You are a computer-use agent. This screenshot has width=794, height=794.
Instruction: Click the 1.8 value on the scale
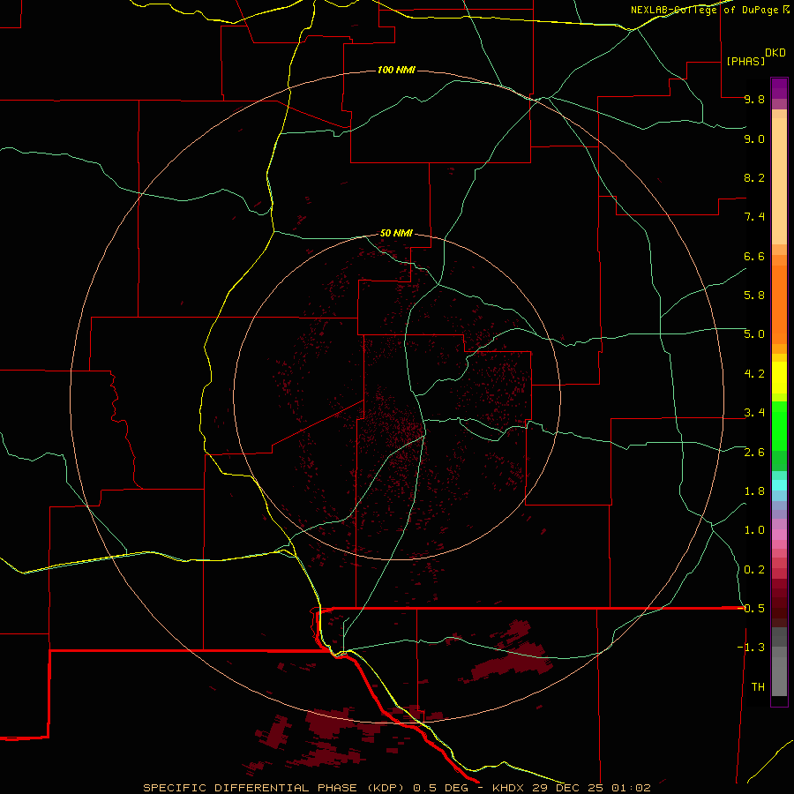[x=754, y=491]
